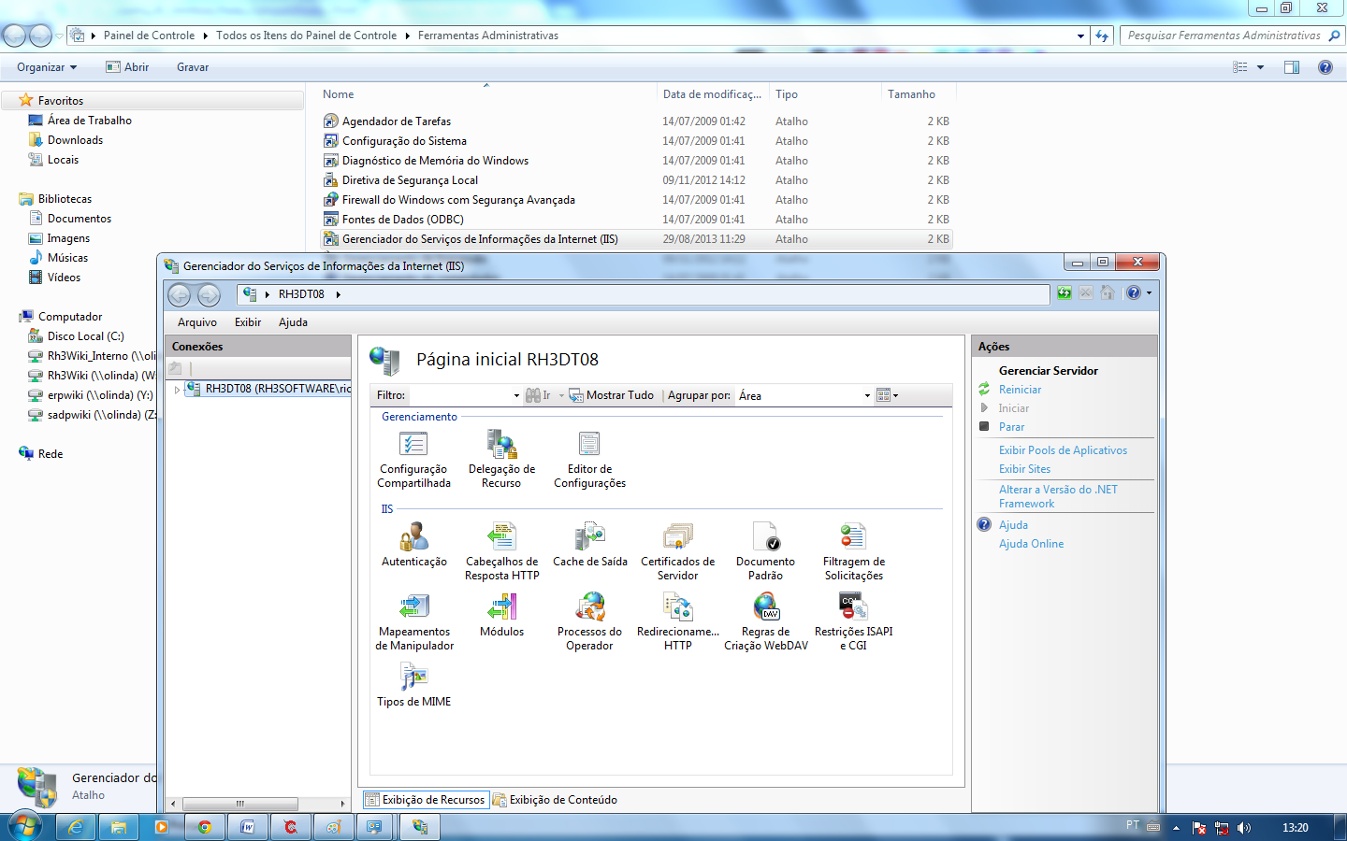1347x841 pixels.
Task: Click the IIS Manager help icon
Action: coord(1134,293)
